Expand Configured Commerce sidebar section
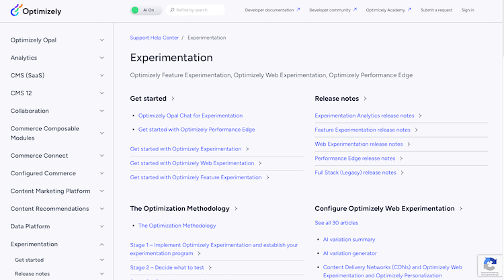Viewport: 504px width, 280px height. (102, 173)
